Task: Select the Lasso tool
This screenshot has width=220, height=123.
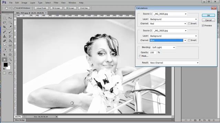Action: [x=4, y=23]
